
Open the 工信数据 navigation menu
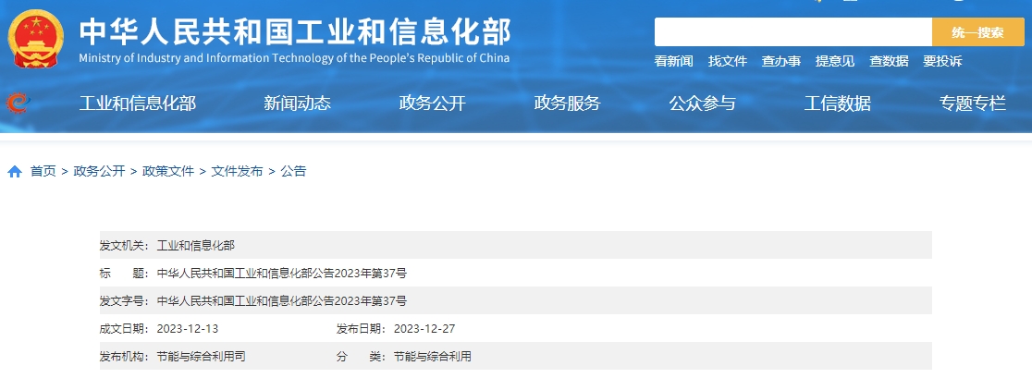coord(837,104)
